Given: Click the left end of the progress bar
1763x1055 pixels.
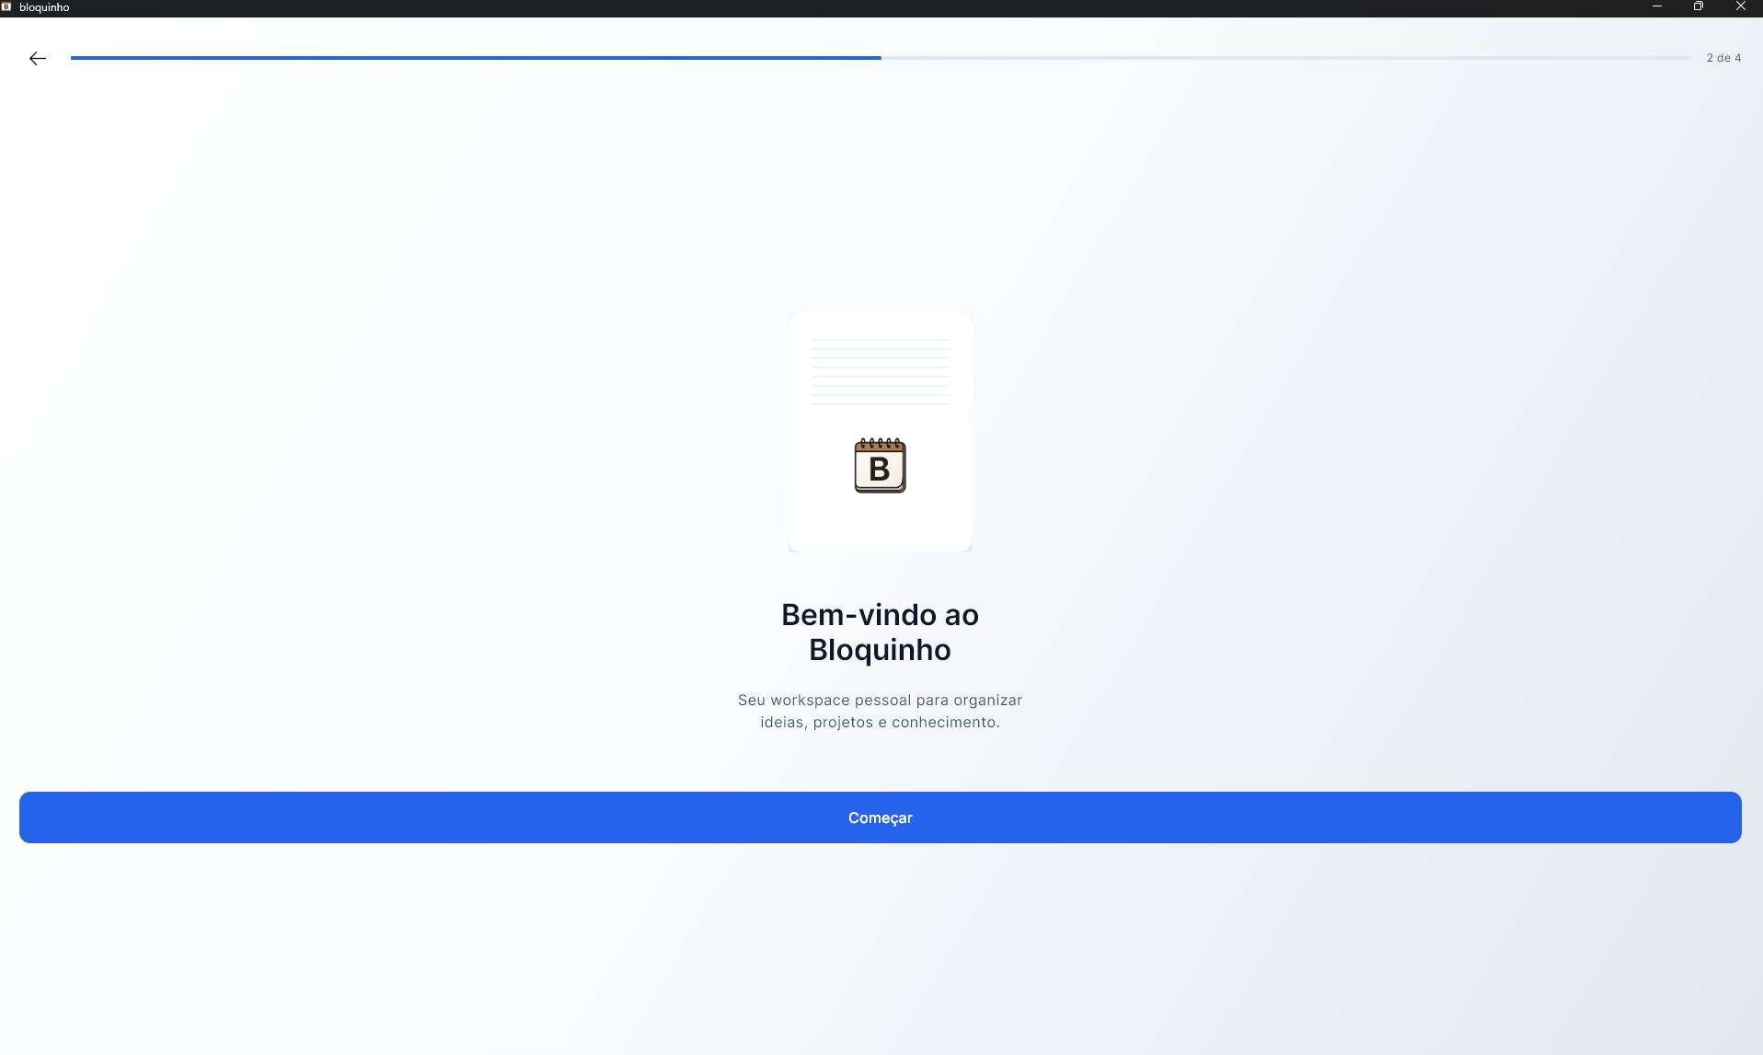Looking at the screenshot, I should (74, 58).
